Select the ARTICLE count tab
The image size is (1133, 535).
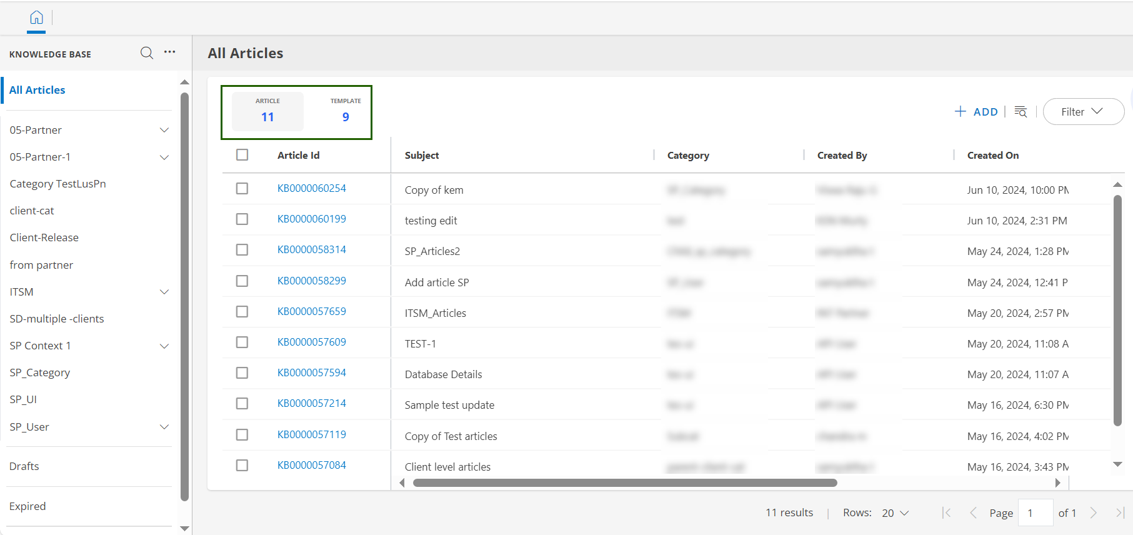click(x=267, y=111)
